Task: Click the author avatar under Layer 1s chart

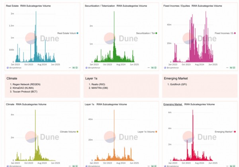Action: [x=86, y=166]
